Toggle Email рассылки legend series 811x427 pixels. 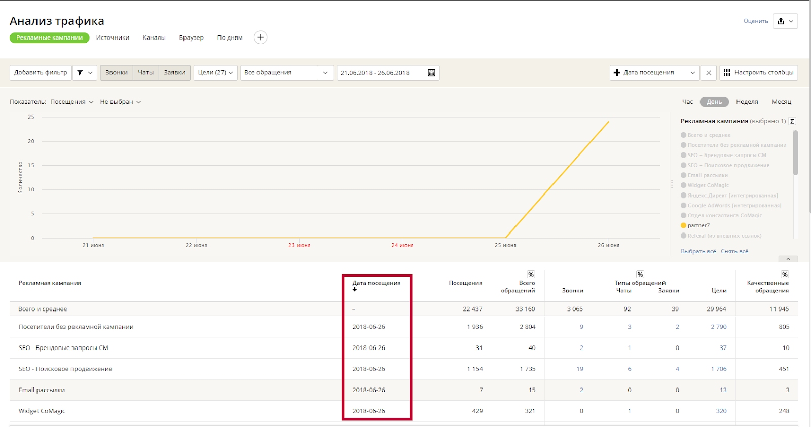[x=705, y=175]
